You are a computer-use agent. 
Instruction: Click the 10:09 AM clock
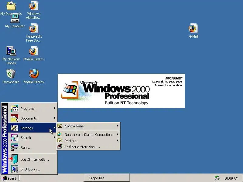coord(231,178)
